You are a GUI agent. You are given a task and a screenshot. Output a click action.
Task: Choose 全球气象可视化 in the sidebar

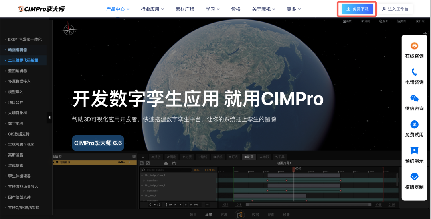tap(21, 145)
